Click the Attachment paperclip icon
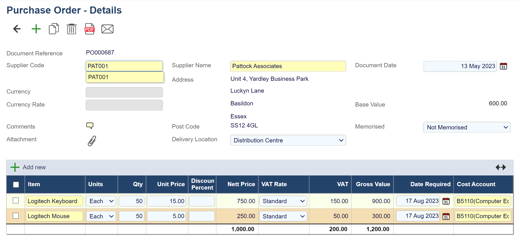Viewport: 520px width, 241px height. pos(92,141)
